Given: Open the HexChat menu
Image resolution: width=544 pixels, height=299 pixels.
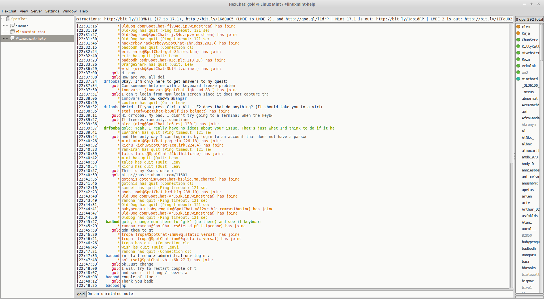Looking at the screenshot, I should tap(9, 11).
